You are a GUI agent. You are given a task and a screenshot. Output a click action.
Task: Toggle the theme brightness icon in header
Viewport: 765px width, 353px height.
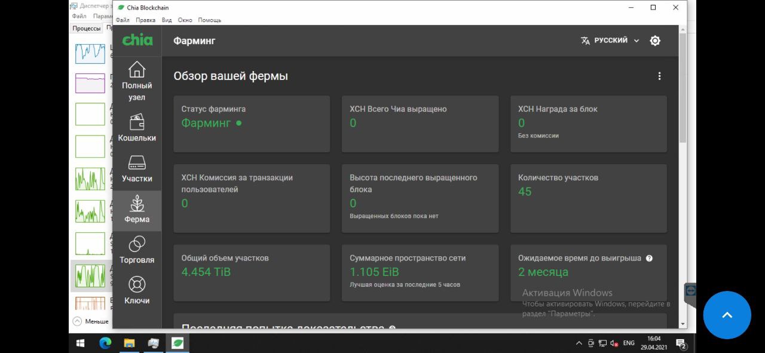pos(655,41)
